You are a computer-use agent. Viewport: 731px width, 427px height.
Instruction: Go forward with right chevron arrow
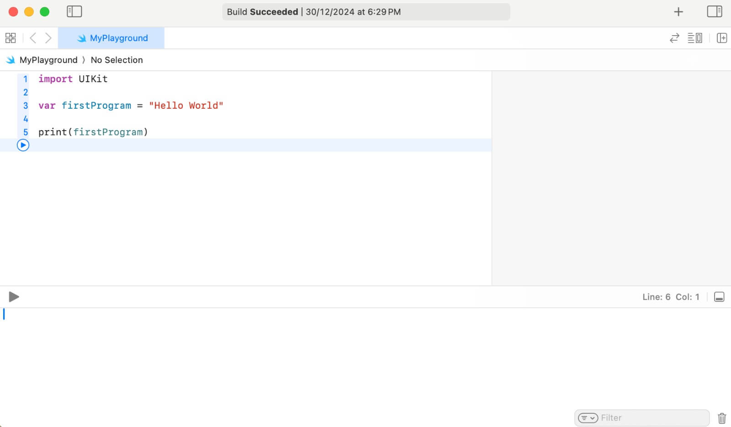click(48, 38)
